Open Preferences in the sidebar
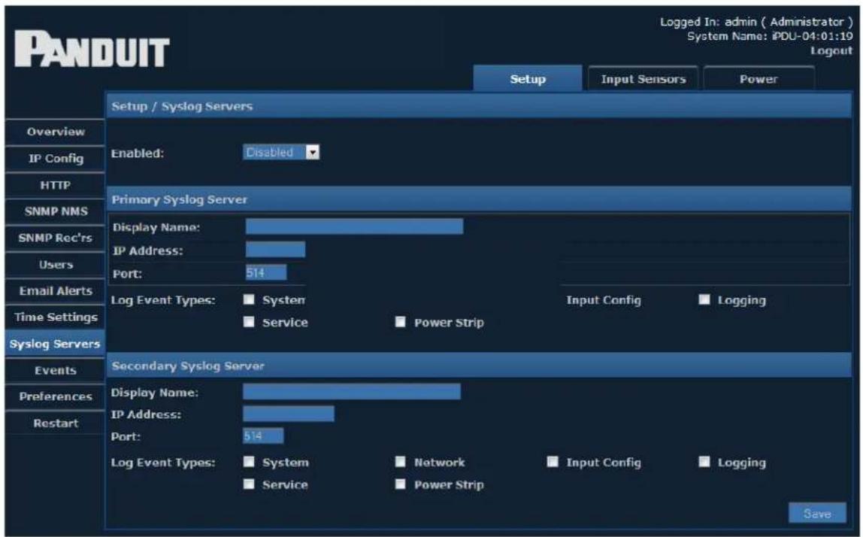 coord(56,396)
